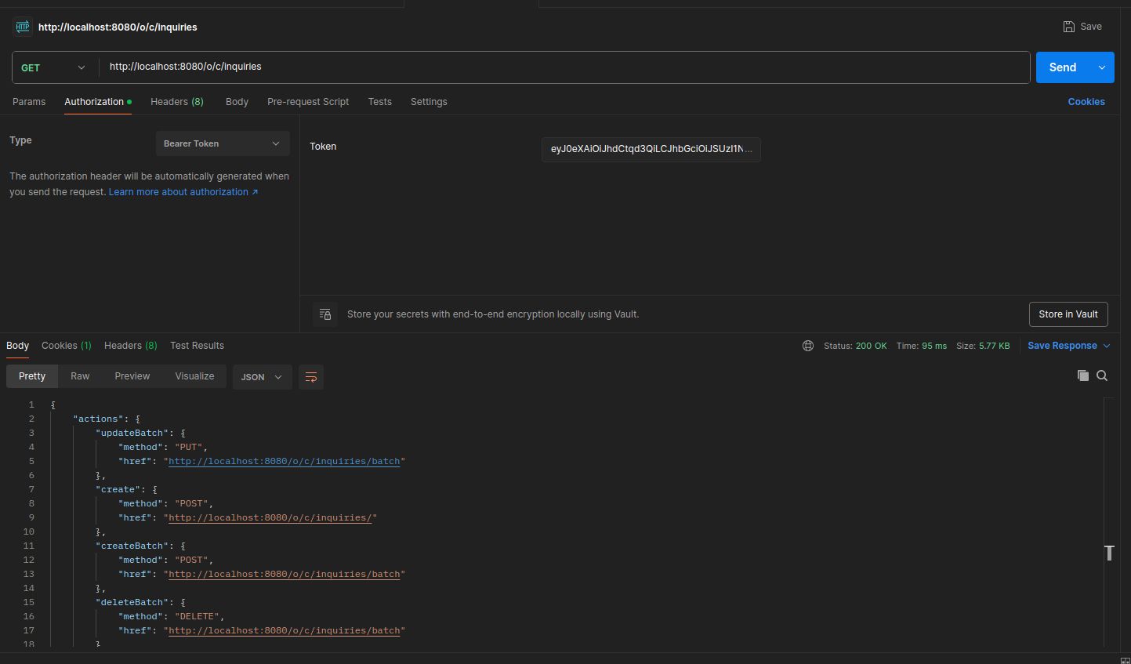Click the Save Response label

click(x=1062, y=346)
